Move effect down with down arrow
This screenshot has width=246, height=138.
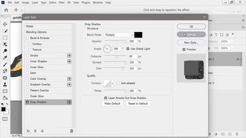tap(42, 131)
